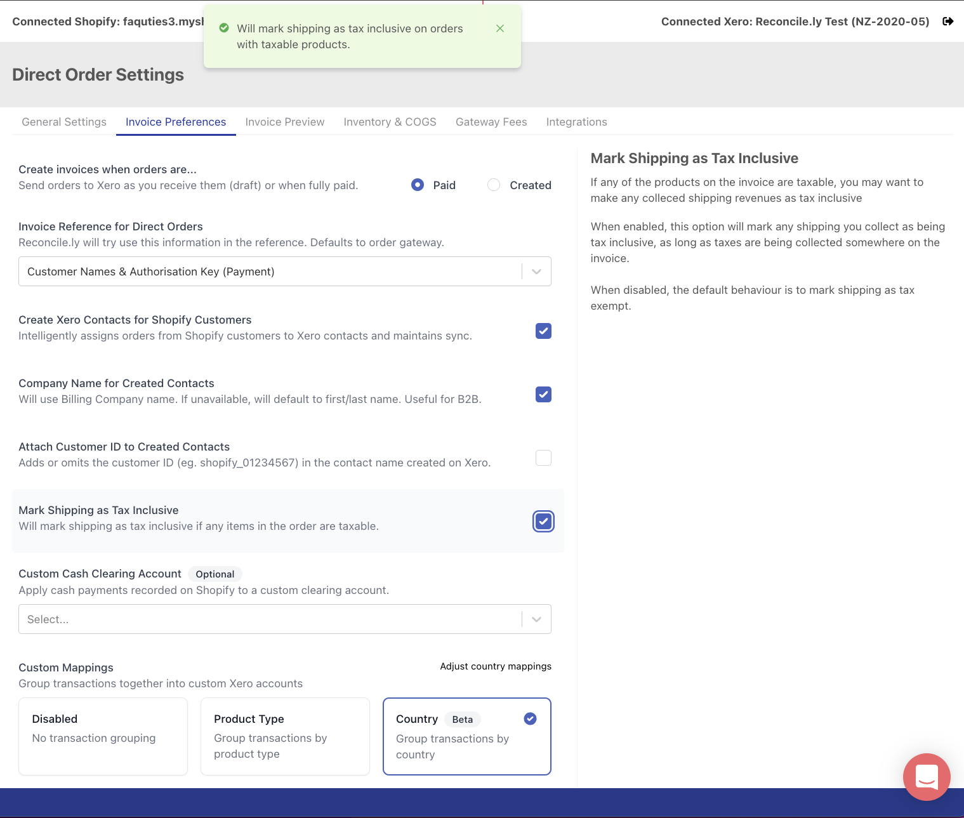Click the Beta badge next to Country

[462, 719]
